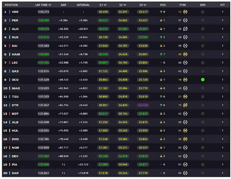
Task: Click the active green DRS indicator for OCO
Action: pos(203,80)
